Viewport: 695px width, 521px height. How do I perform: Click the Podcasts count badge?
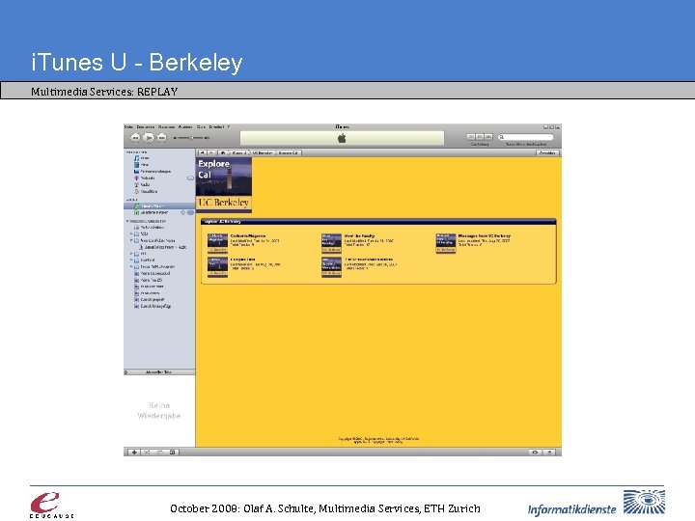click(190, 178)
